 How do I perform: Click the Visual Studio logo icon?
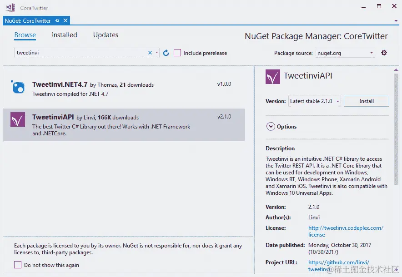point(10,8)
